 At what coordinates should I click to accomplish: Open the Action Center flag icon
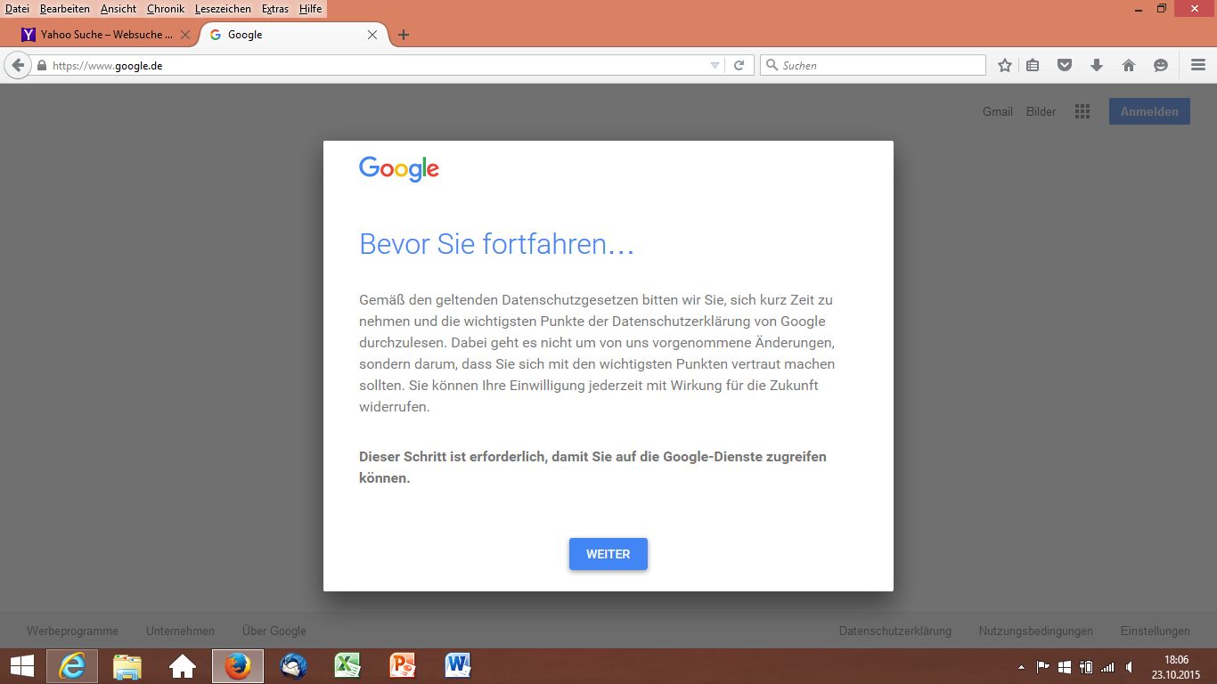(1042, 667)
